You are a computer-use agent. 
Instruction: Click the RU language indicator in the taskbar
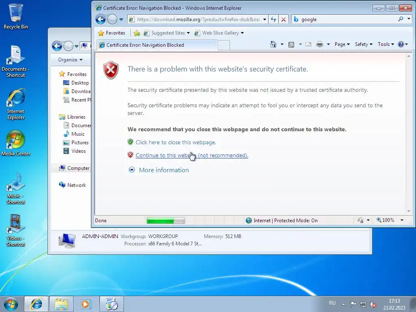pyautogui.click(x=332, y=303)
